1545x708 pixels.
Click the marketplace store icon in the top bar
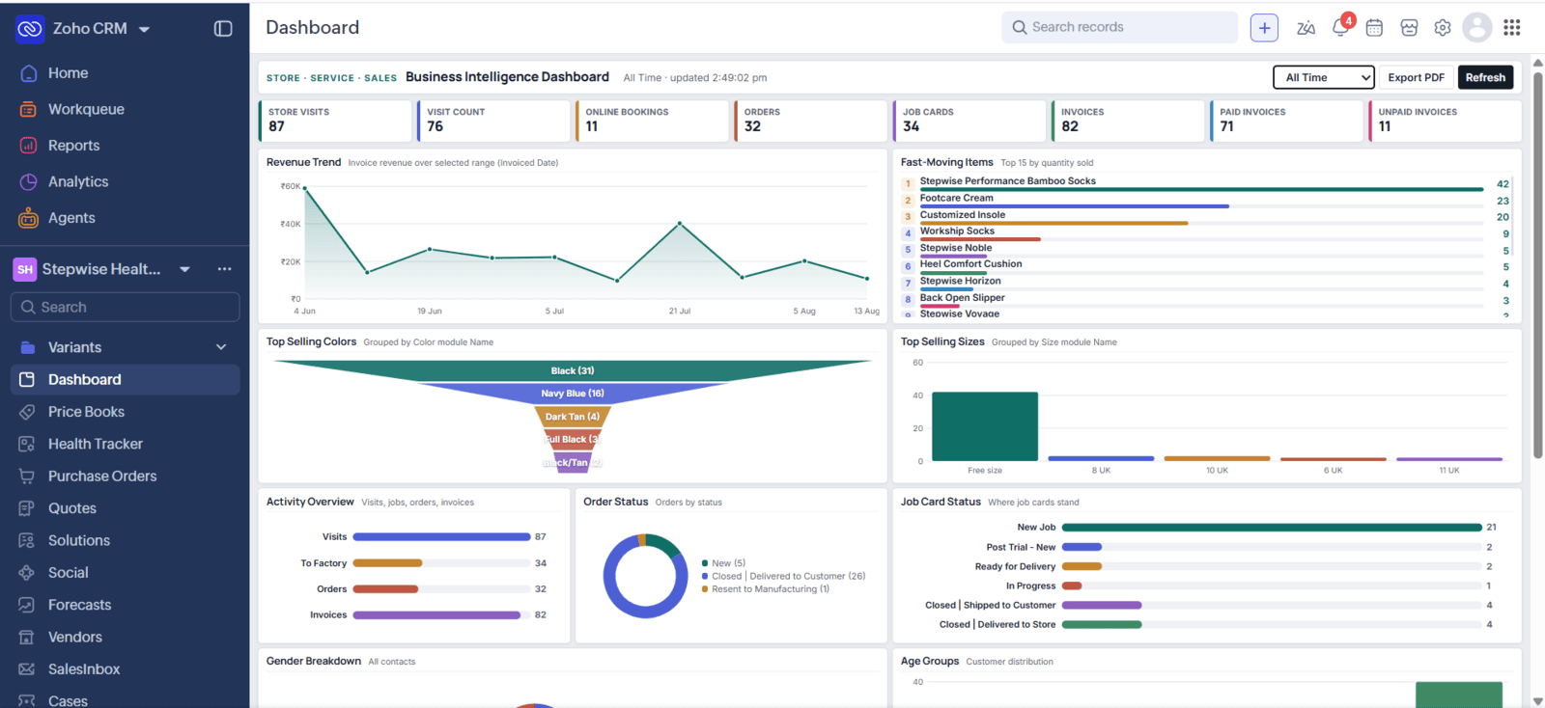coord(1409,28)
